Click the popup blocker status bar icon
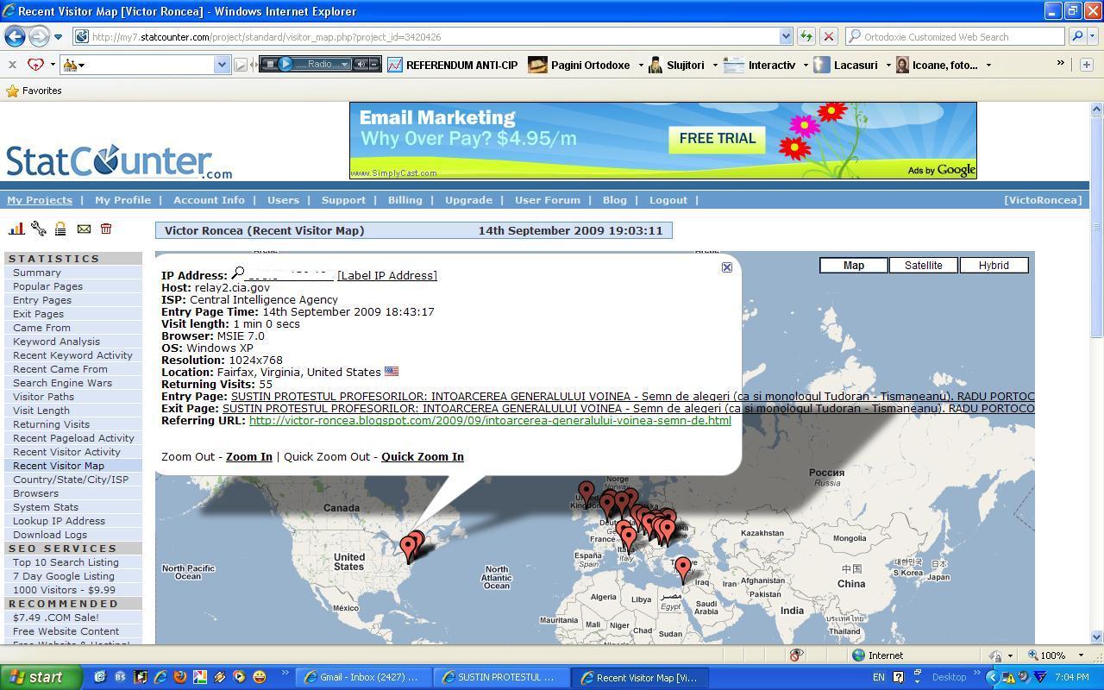The height and width of the screenshot is (690, 1104). point(797,655)
